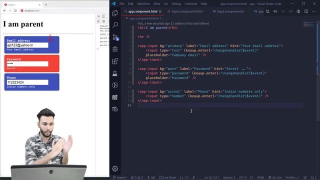Click the feedback smiley in status bar
The image size is (320, 180).
point(305,177)
